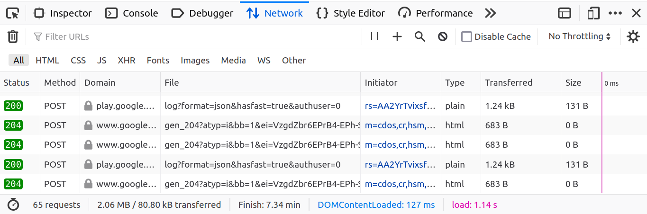Click the plus add request icon
The image size is (647, 214).
(x=397, y=36)
